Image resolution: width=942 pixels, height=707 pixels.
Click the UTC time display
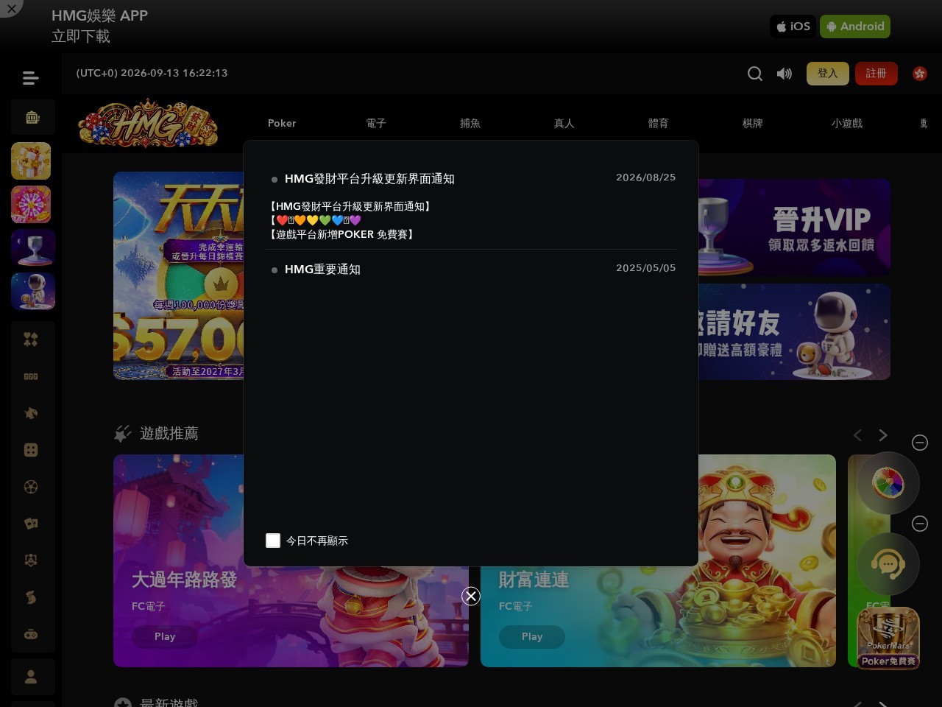click(152, 73)
